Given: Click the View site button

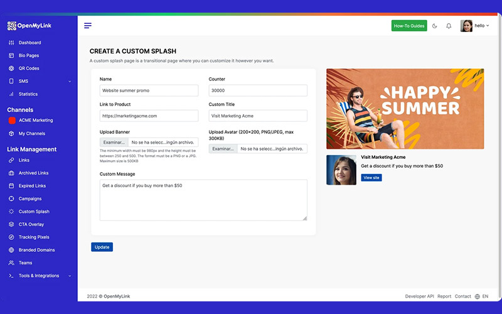Looking at the screenshot, I should click(x=371, y=178).
